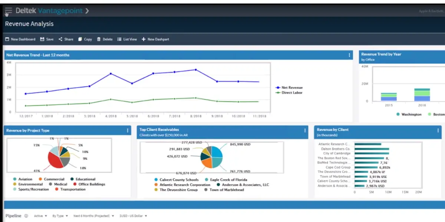The image size is (445, 222).
Task: Click the Pipeline section heading
Action: (x=14, y=216)
